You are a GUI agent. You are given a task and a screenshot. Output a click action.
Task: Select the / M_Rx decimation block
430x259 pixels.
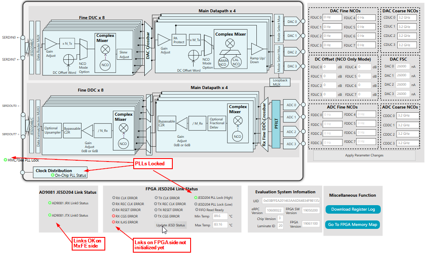[197, 123]
